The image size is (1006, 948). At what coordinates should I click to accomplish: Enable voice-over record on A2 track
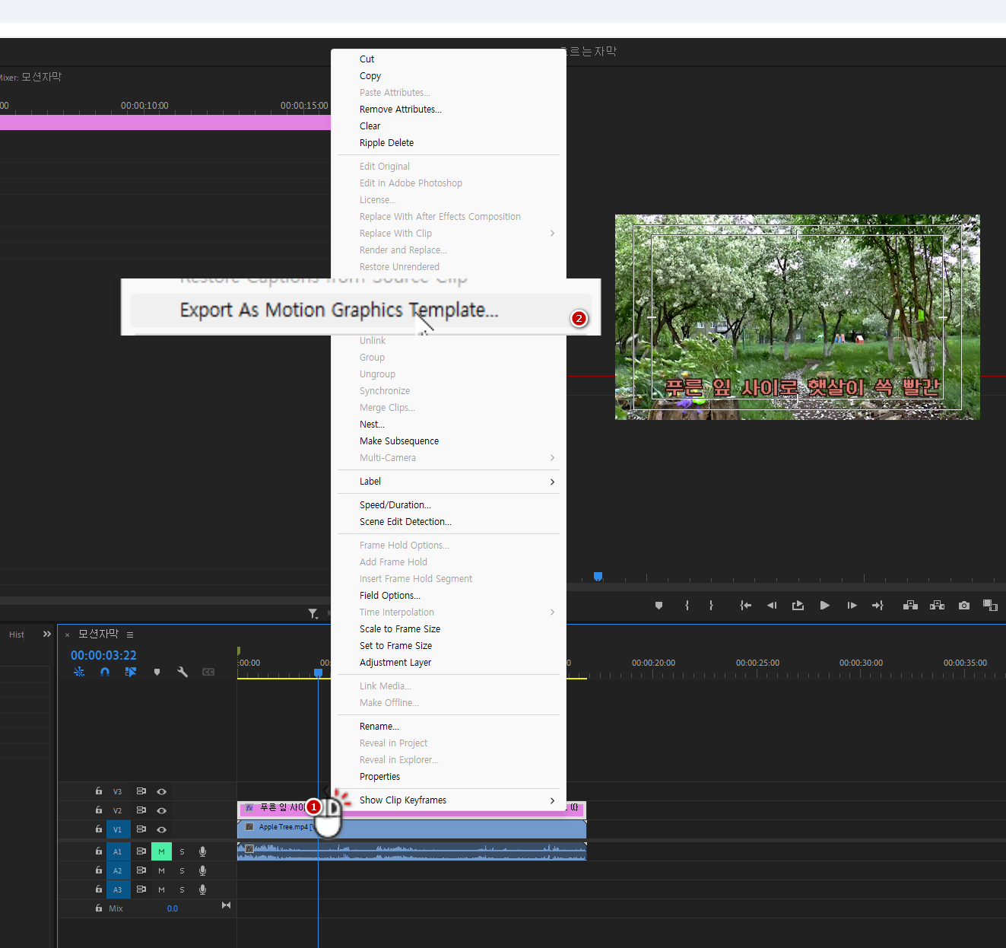[x=202, y=870]
